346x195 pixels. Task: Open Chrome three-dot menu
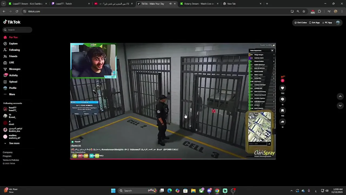point(342,11)
